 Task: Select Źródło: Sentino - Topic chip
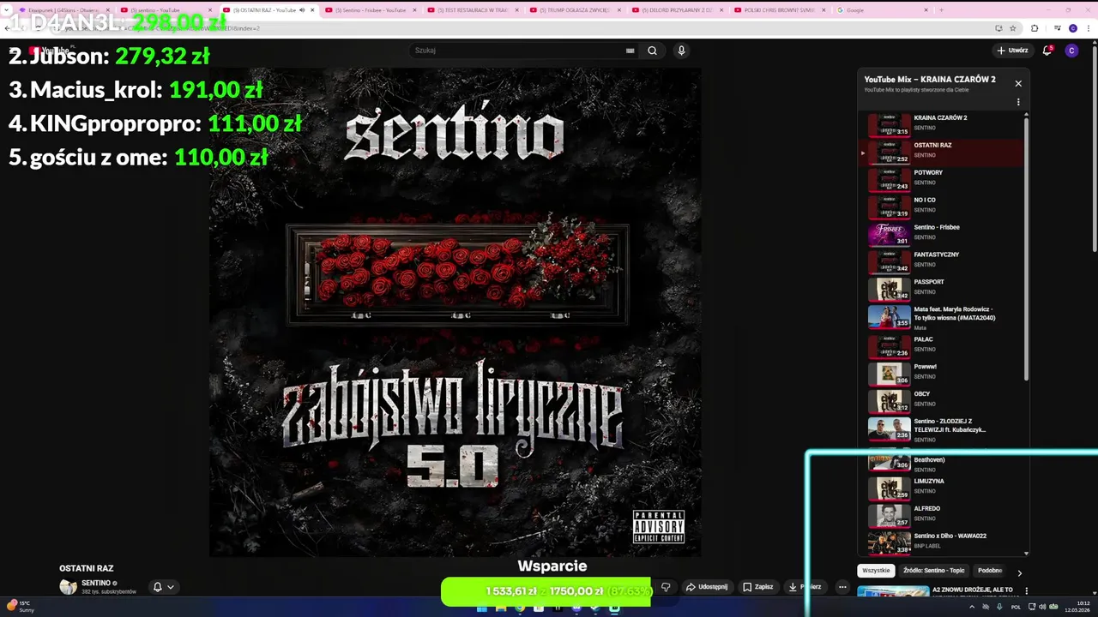coord(933,571)
